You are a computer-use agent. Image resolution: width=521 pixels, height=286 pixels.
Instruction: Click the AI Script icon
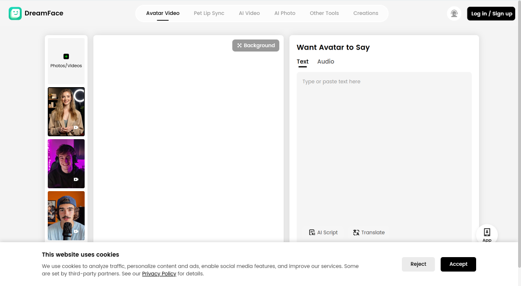pyautogui.click(x=312, y=233)
